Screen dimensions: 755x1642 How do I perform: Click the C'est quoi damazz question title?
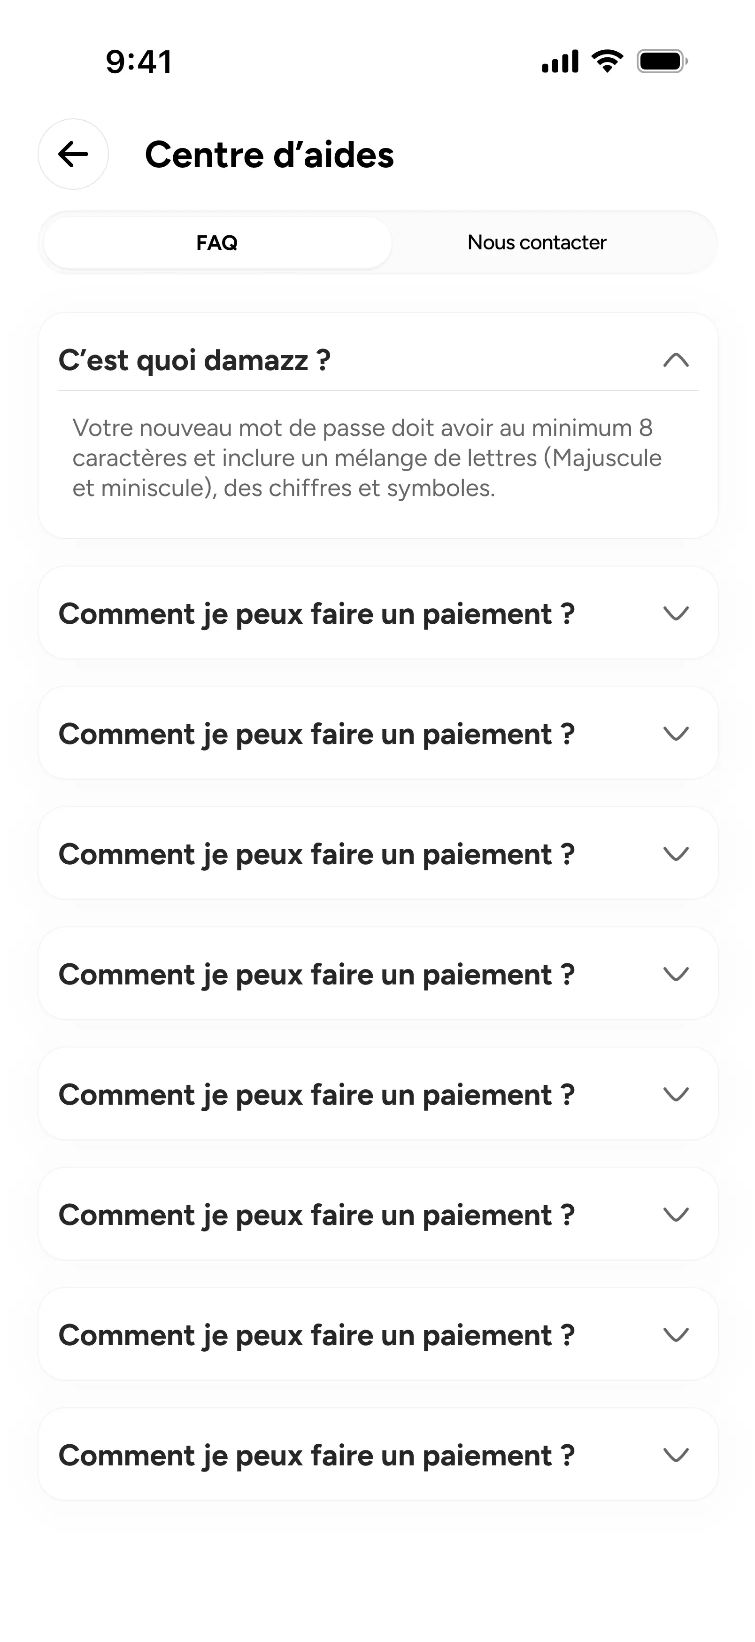coord(194,360)
